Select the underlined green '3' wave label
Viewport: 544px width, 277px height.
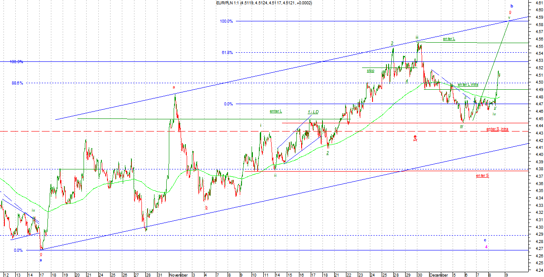(392, 43)
